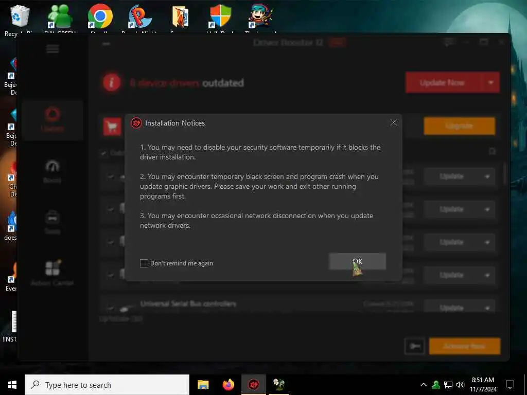527x395 pixels.
Task: Open the network tray icon
Action: (448, 385)
